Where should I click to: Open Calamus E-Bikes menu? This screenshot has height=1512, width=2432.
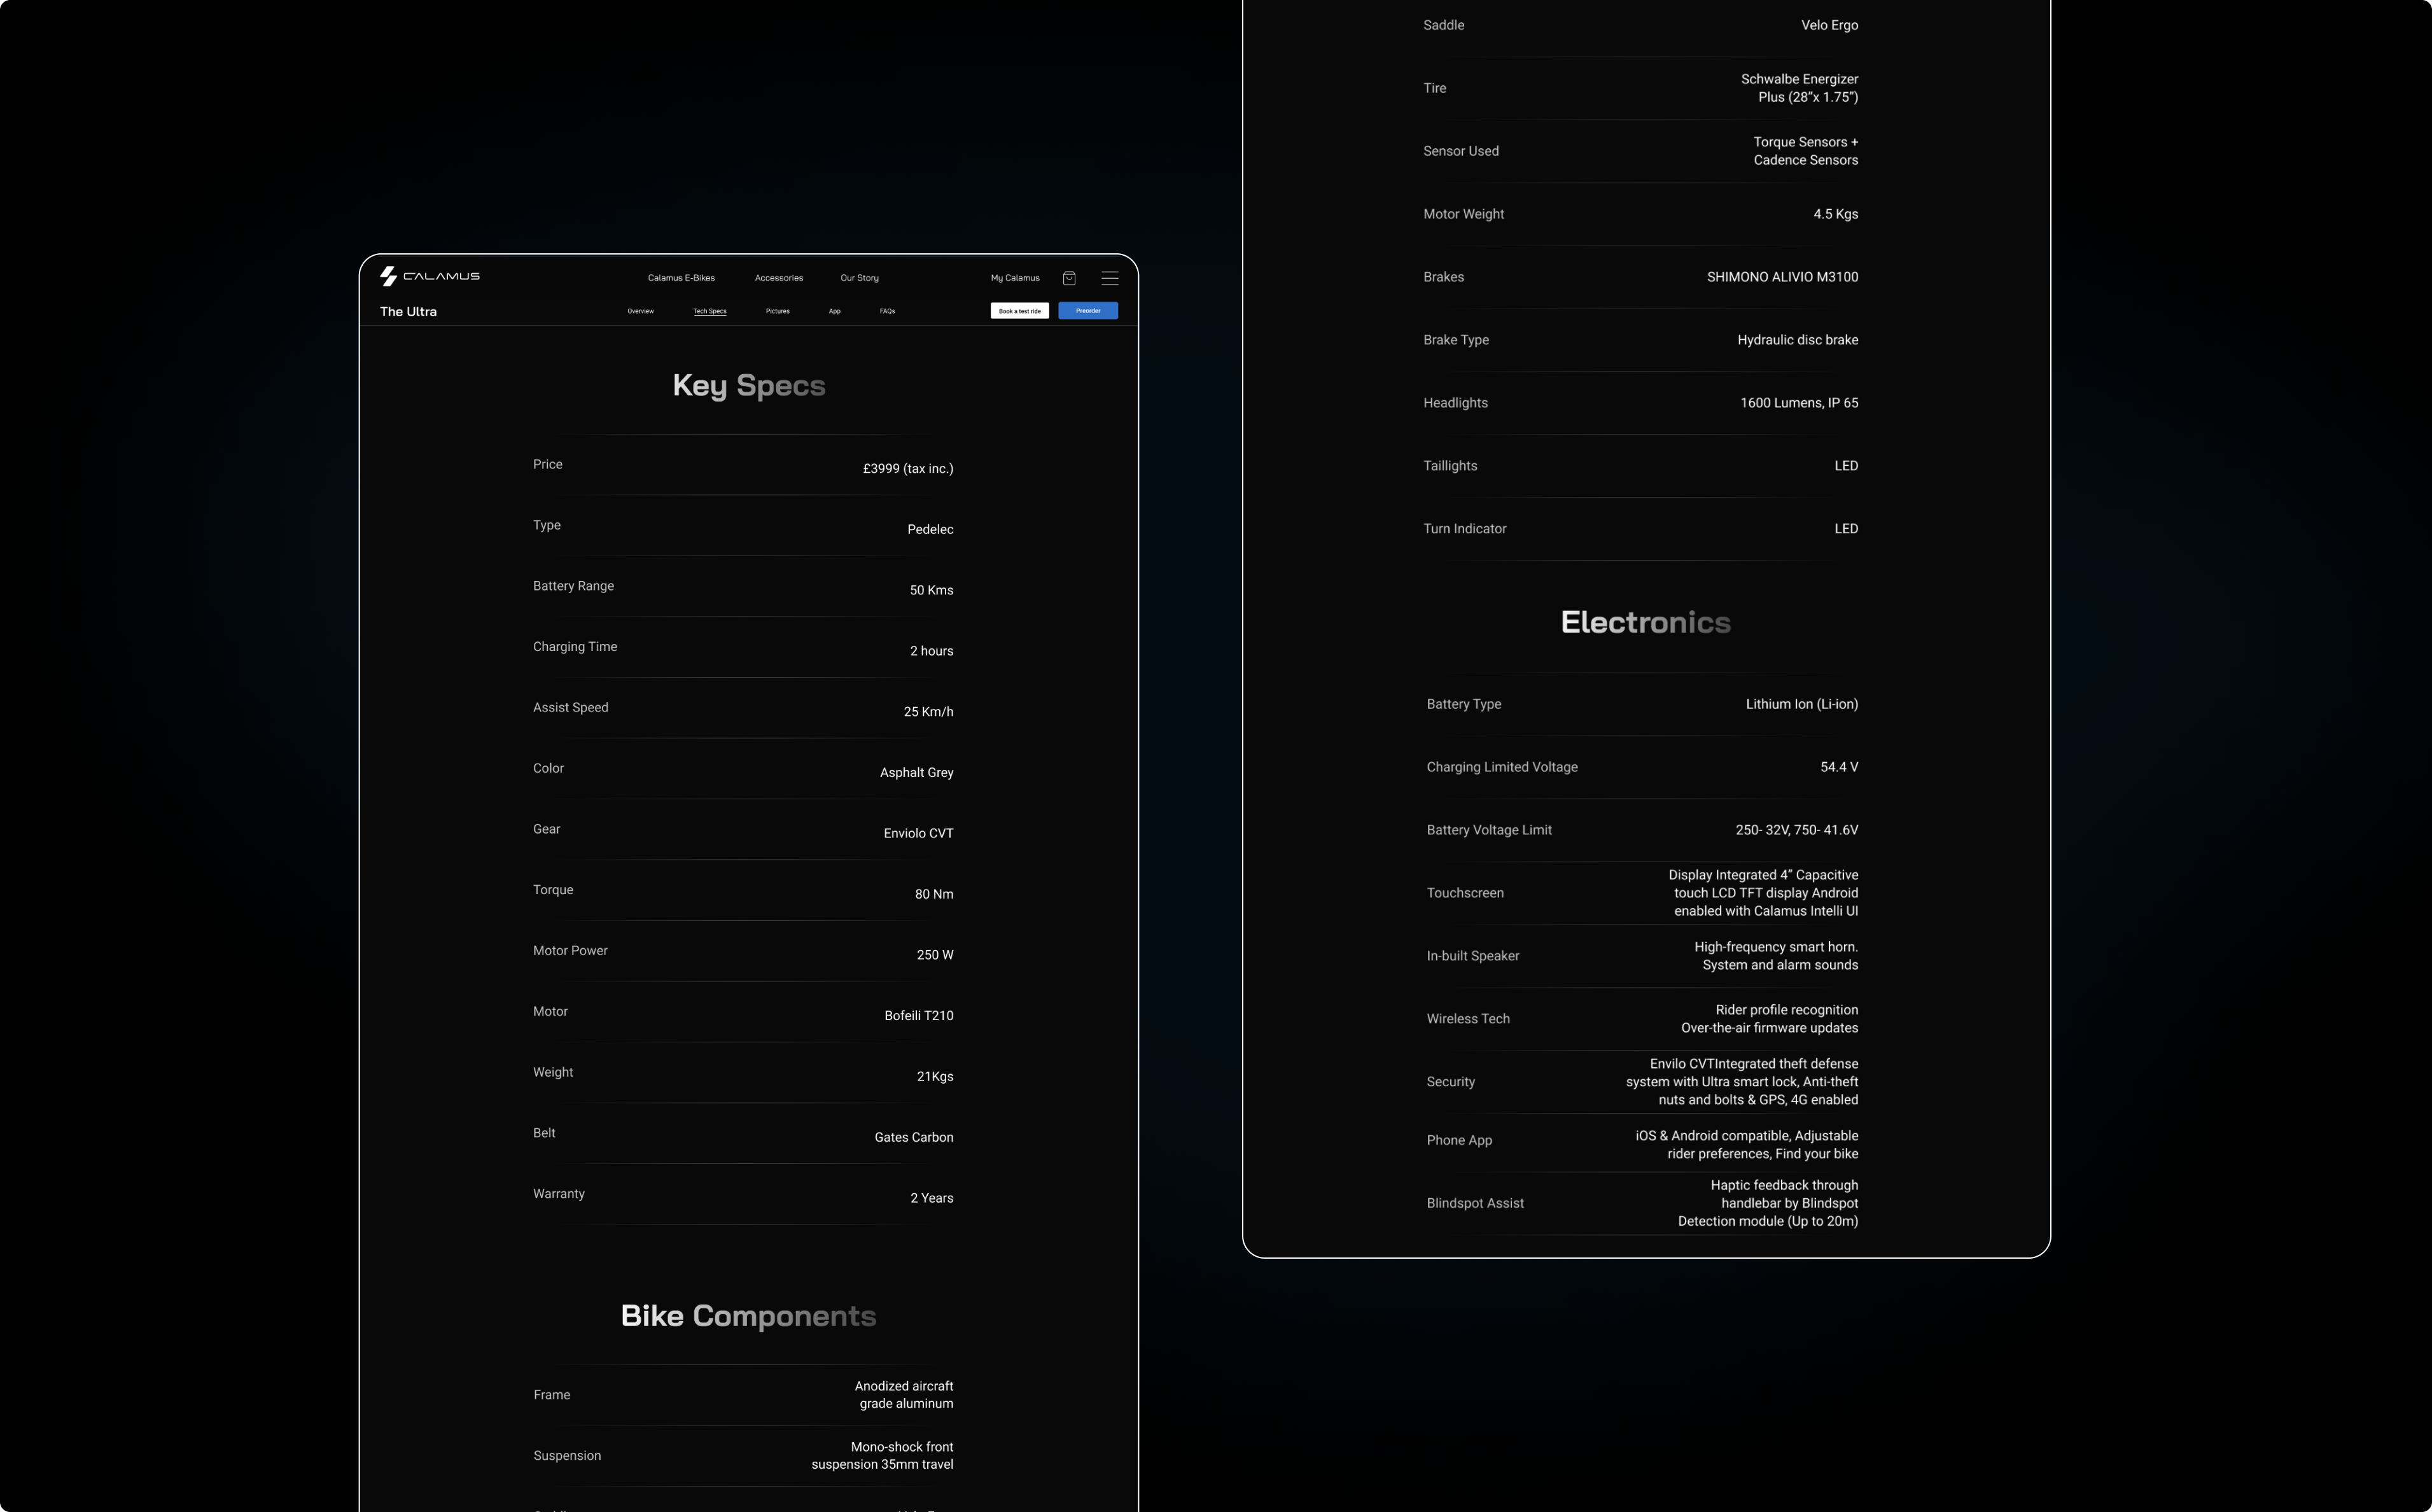click(681, 278)
